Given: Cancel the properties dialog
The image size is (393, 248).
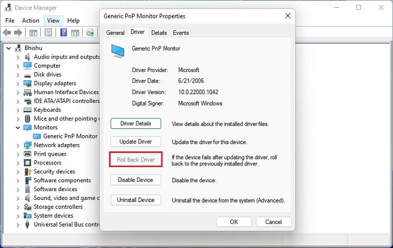Looking at the screenshot, I should click(274, 222).
